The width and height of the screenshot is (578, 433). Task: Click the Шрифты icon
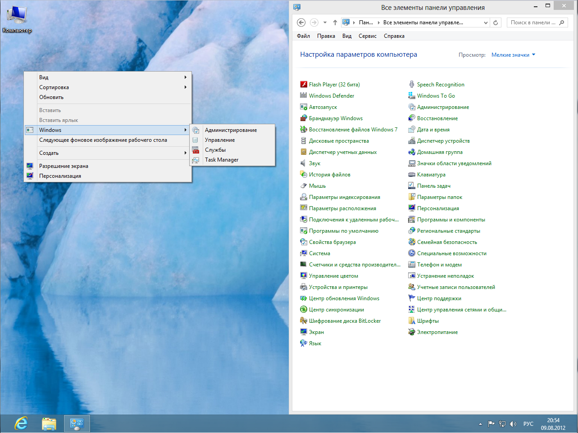(412, 321)
